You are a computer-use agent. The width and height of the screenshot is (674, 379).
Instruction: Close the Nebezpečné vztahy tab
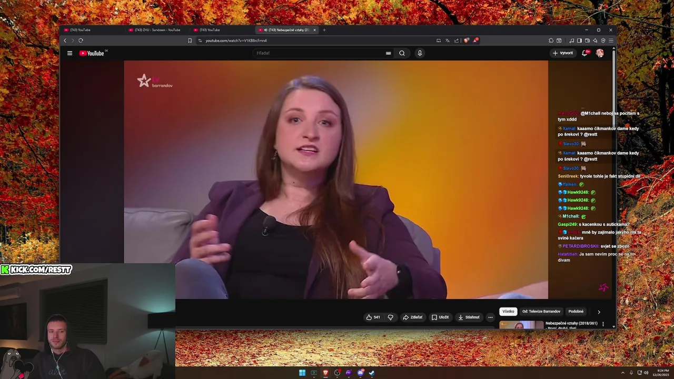(x=315, y=30)
